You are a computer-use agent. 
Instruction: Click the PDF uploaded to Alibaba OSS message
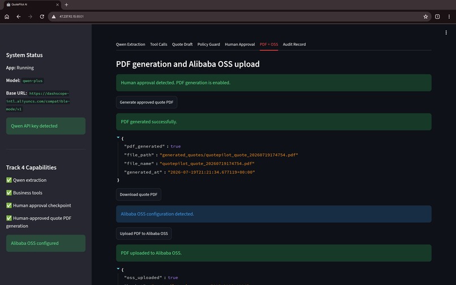point(274,253)
